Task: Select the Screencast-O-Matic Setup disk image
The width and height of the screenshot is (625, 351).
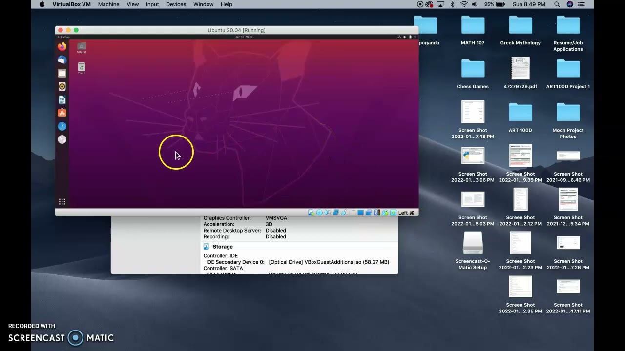Action: (x=473, y=251)
